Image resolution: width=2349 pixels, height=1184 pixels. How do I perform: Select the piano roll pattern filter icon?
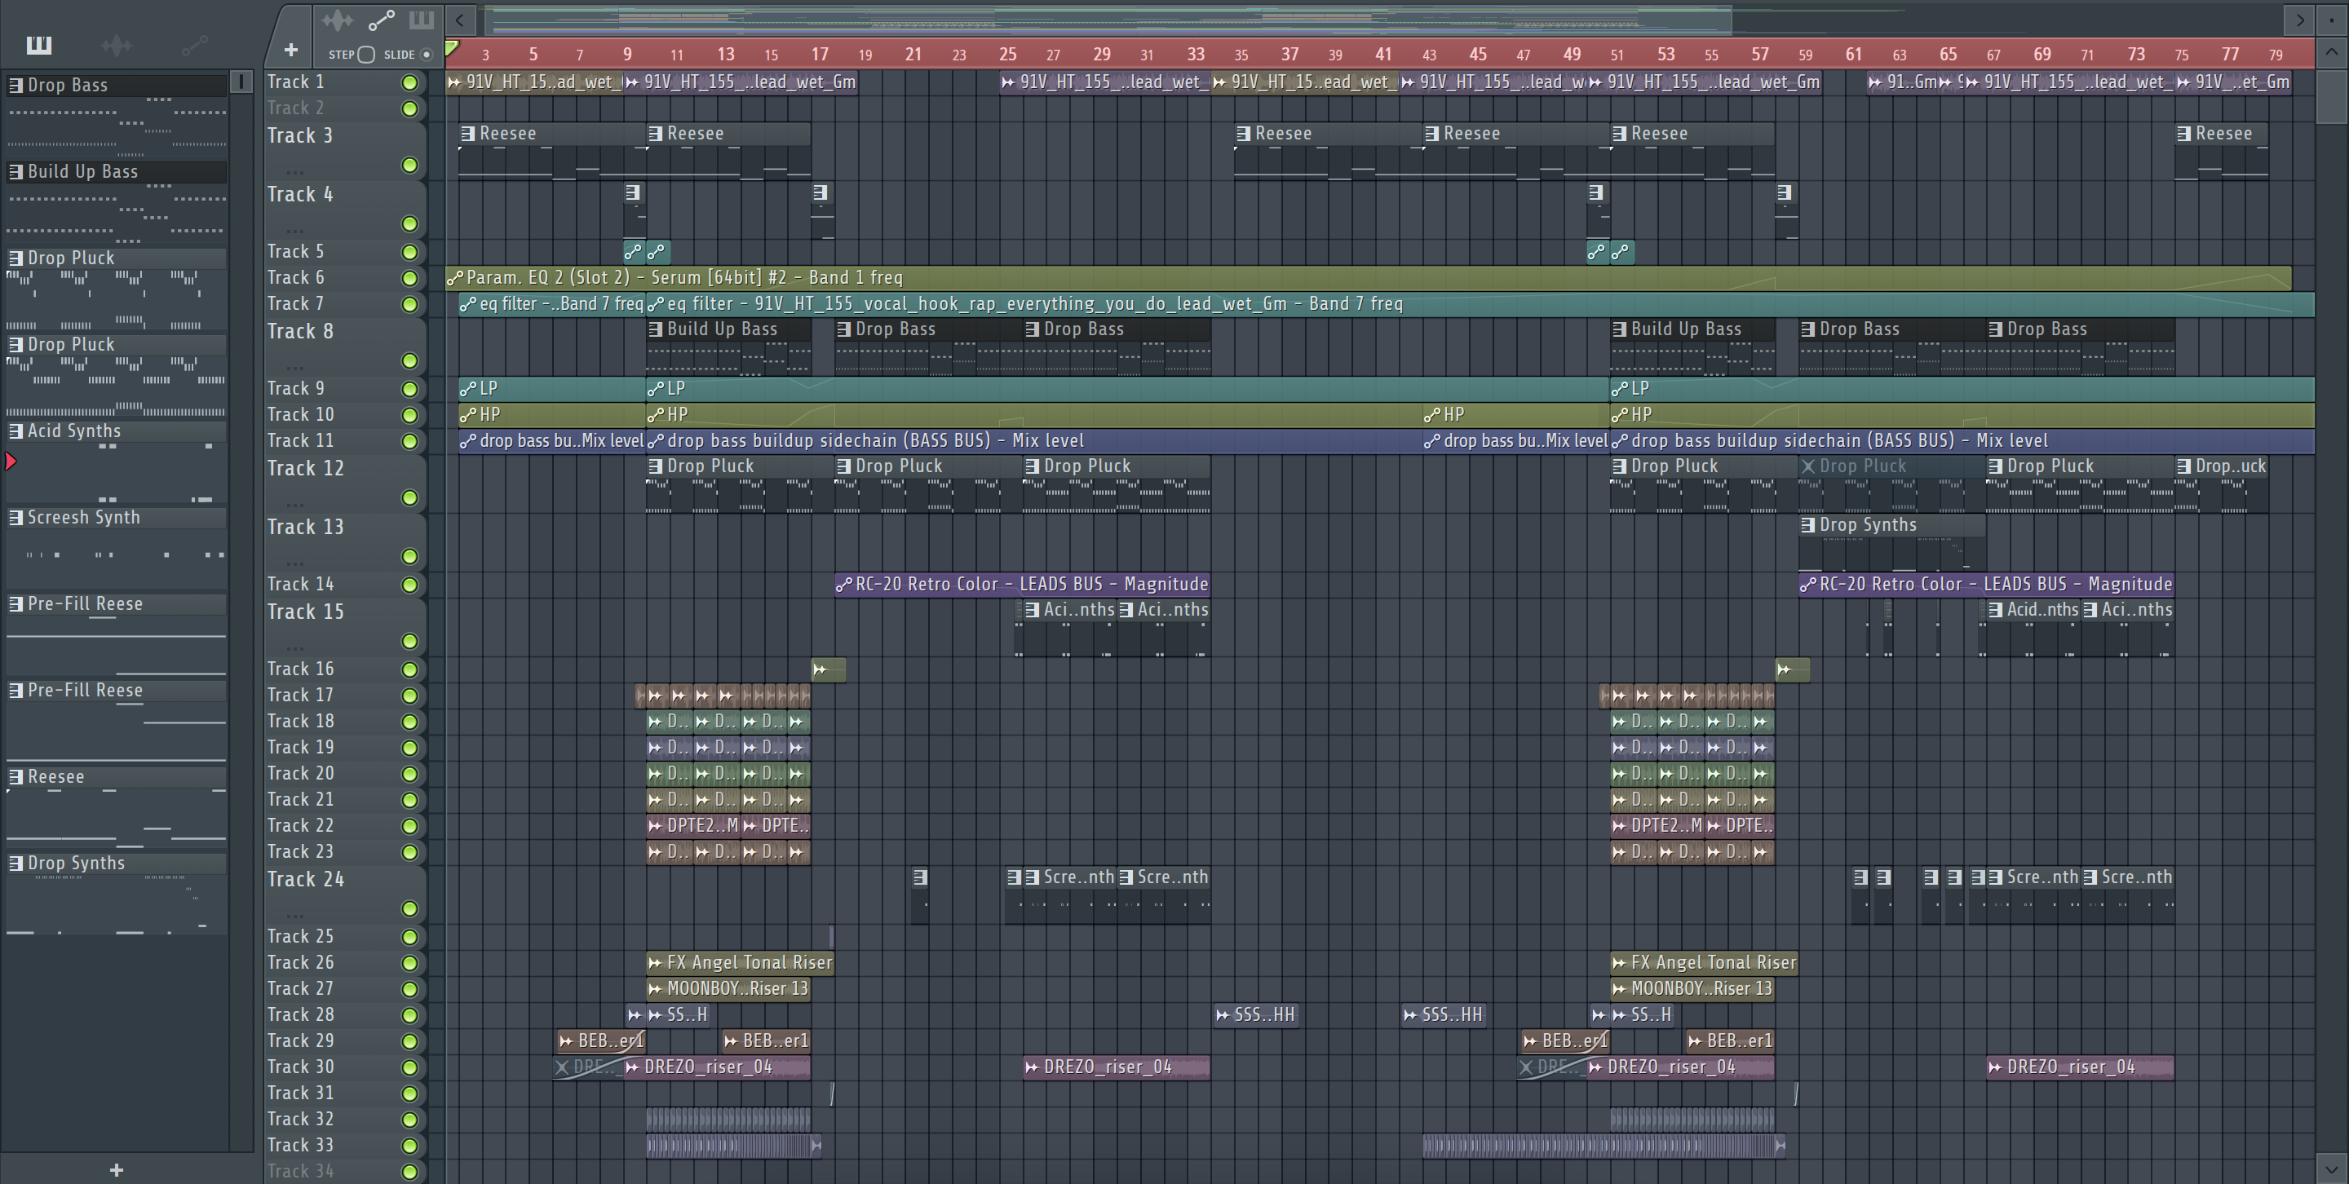tap(39, 45)
